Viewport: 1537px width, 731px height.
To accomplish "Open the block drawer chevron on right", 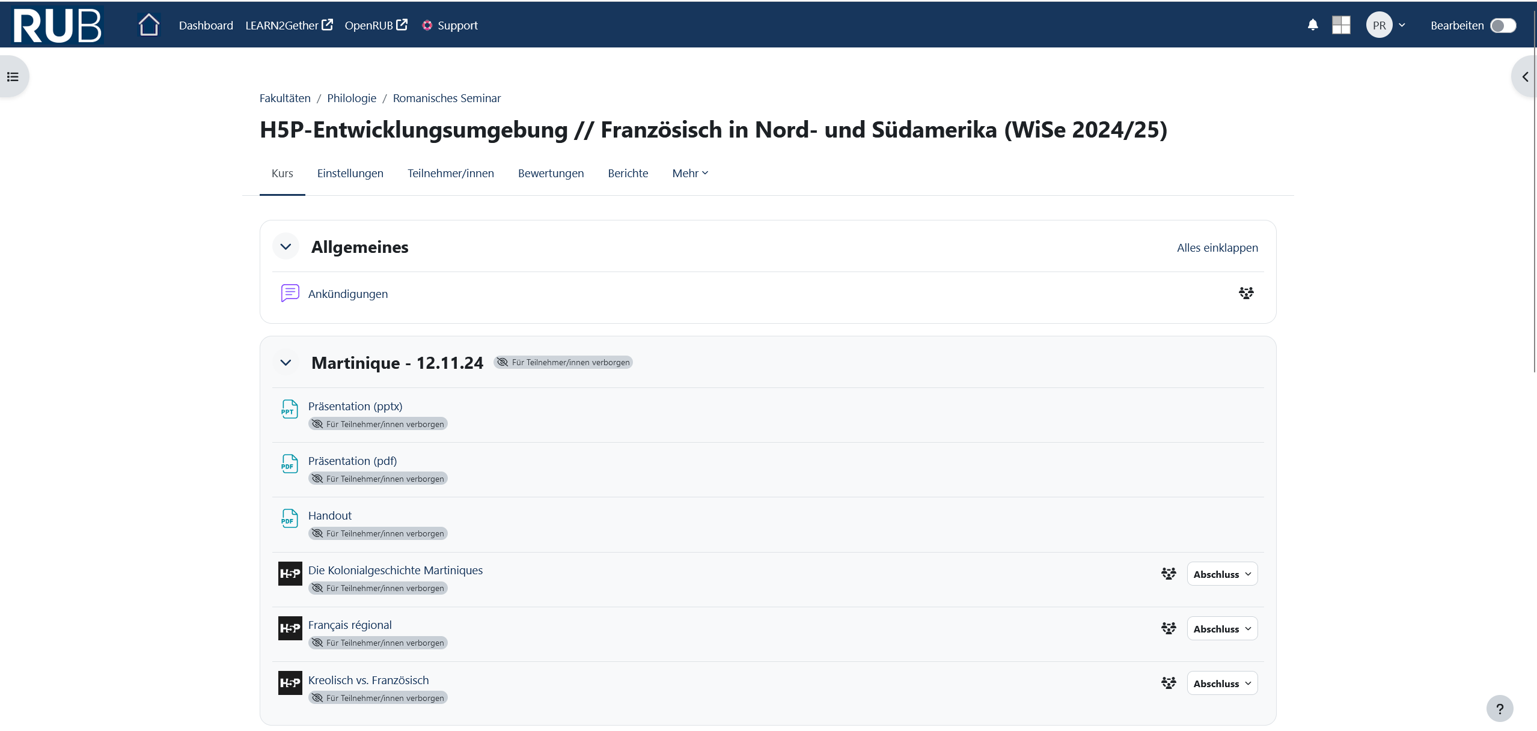I will click(x=1525, y=77).
